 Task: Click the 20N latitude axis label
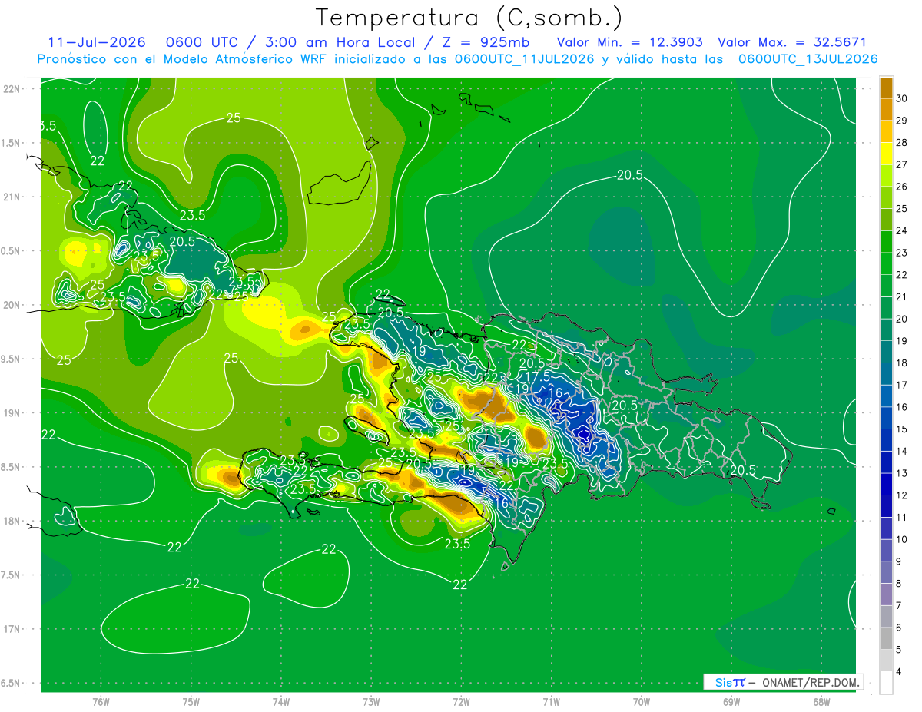[x=12, y=305]
